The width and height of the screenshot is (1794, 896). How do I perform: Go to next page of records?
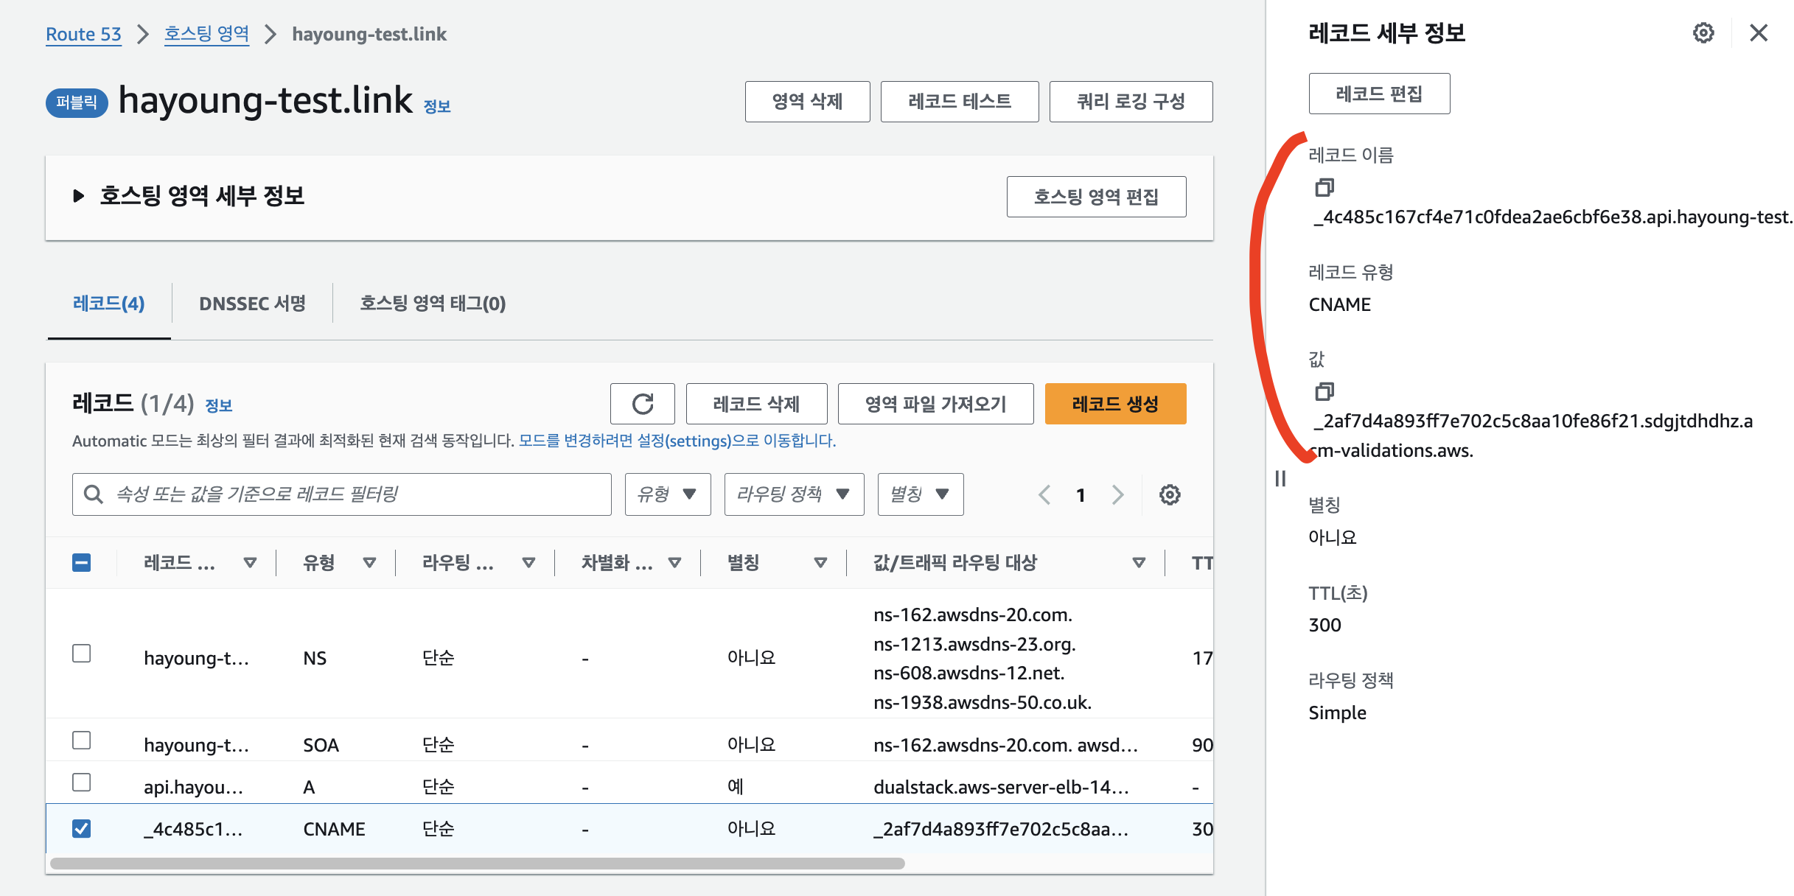1117,494
